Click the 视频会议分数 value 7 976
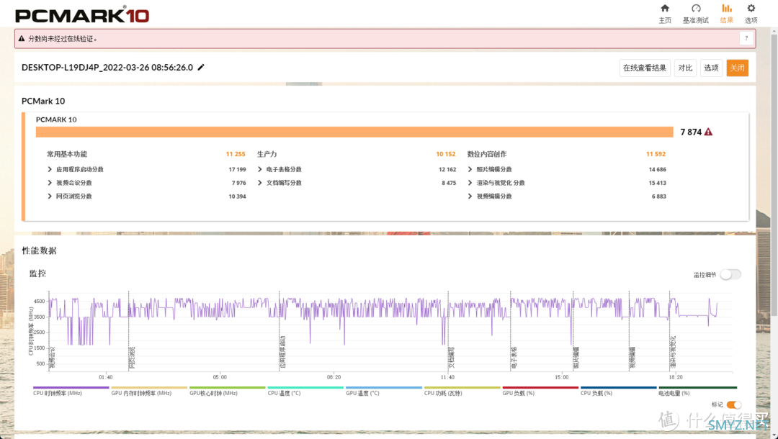This screenshot has height=439, width=778. coord(238,183)
